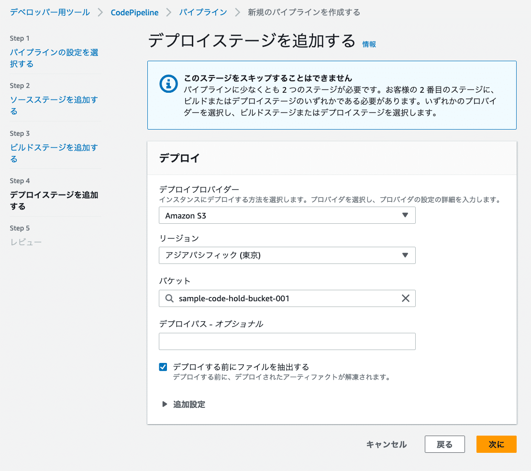Uncheck デプロイする前にファイルを抽出する
Viewport: 531px width, 471px height.
point(163,367)
